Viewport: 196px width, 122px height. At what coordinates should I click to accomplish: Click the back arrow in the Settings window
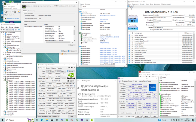(x=78, y=81)
